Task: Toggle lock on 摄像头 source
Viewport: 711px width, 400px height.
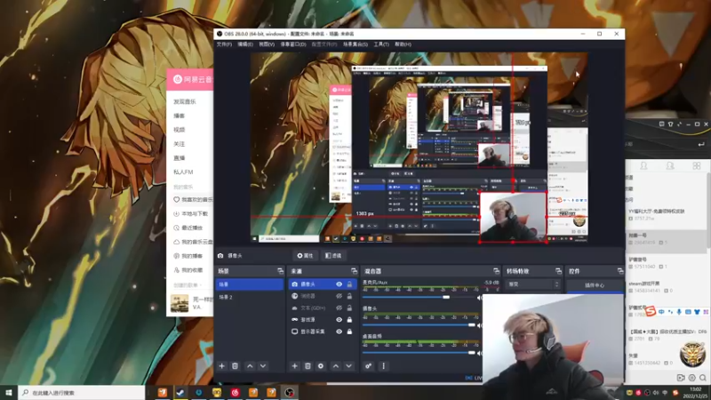Action: (x=349, y=284)
